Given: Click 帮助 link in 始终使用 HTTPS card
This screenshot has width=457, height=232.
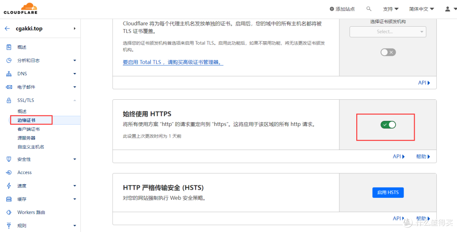Looking at the screenshot, I should (x=423, y=157).
